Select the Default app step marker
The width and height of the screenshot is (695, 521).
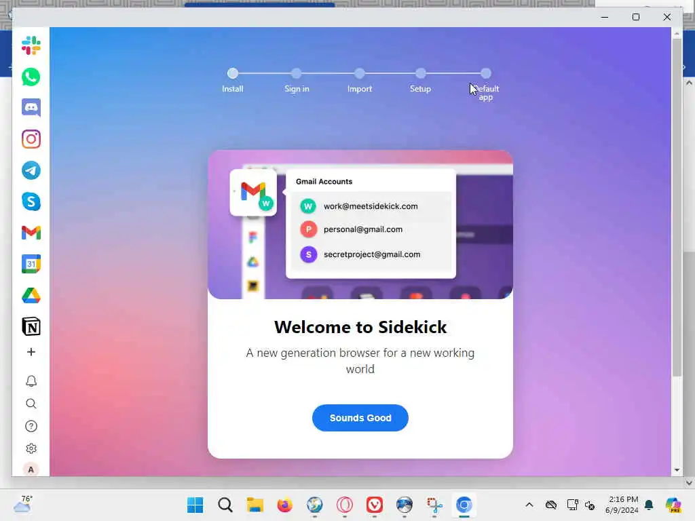click(486, 73)
